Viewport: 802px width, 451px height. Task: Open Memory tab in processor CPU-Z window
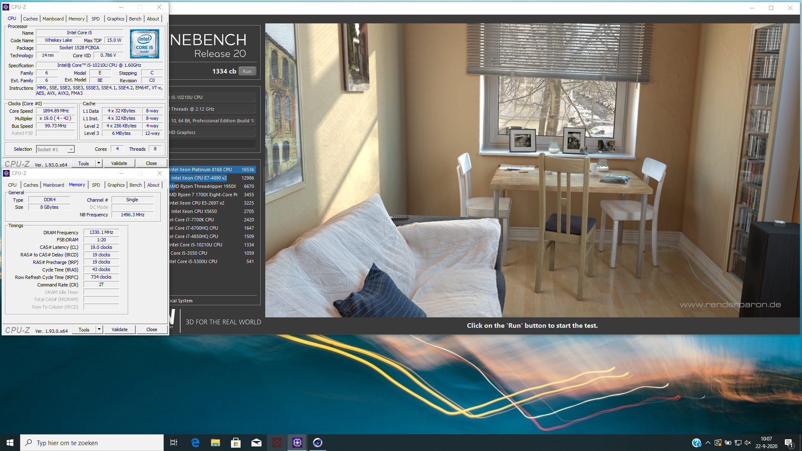[76, 19]
